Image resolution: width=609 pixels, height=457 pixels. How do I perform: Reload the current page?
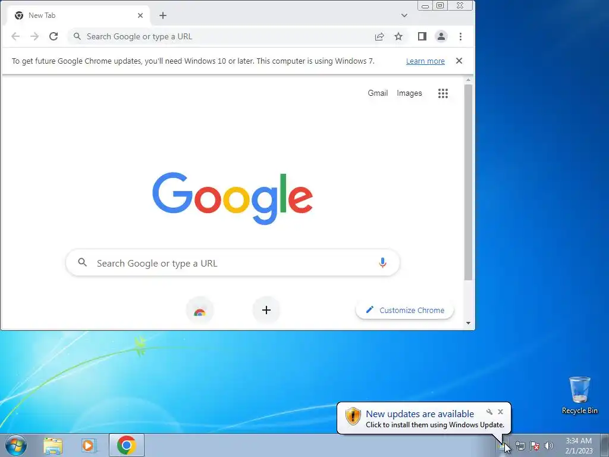click(54, 36)
